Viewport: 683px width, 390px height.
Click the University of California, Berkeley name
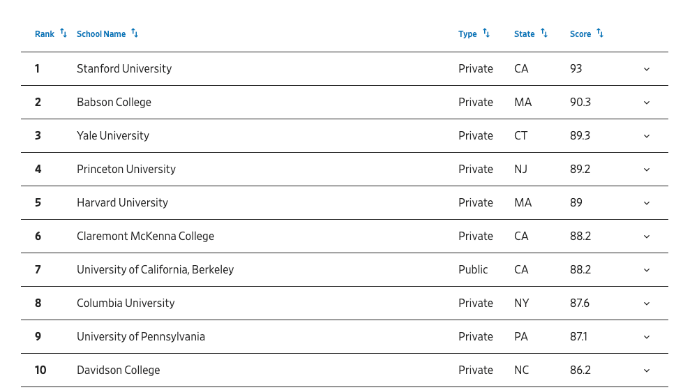tap(155, 270)
